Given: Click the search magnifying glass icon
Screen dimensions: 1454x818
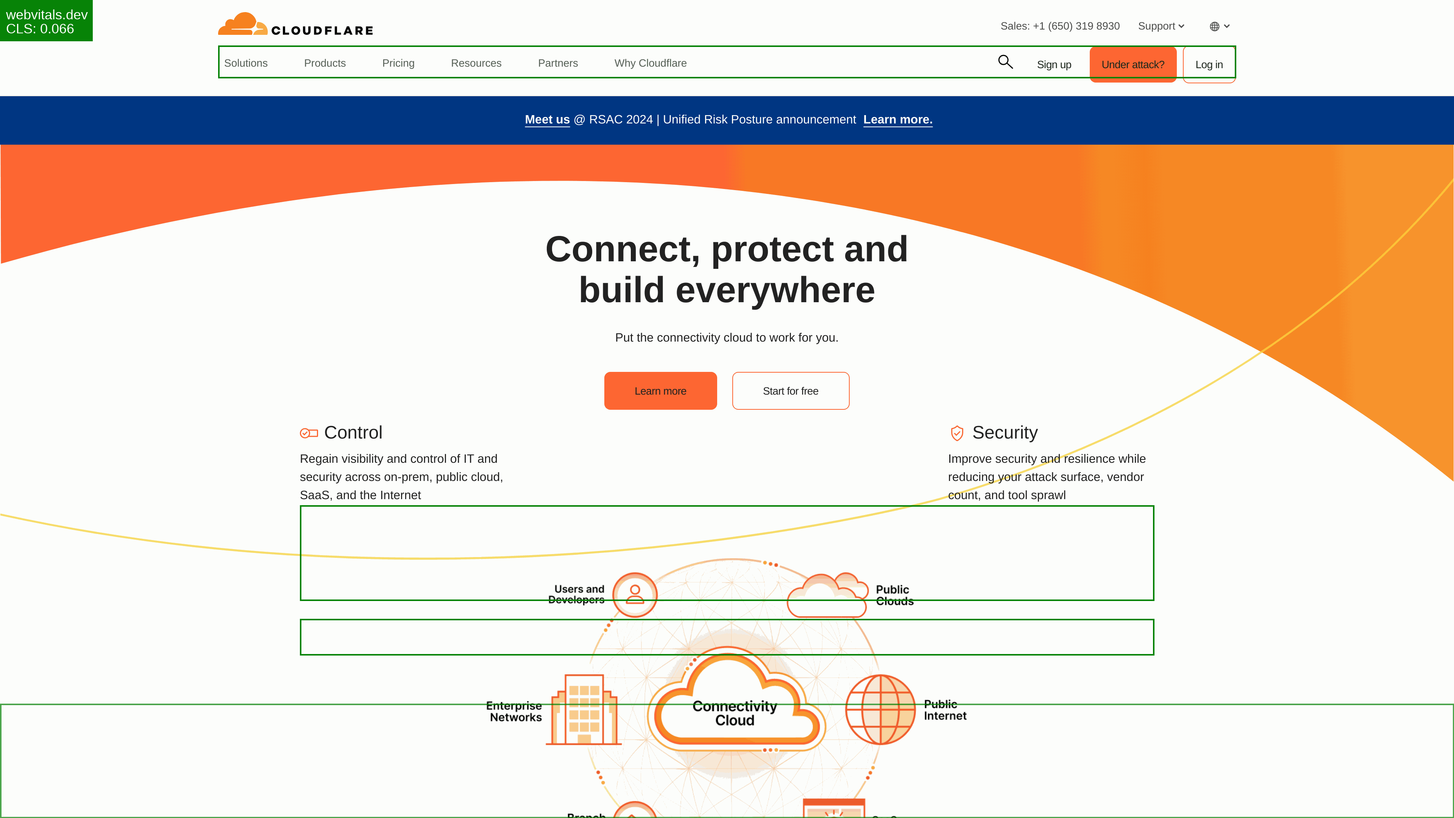Looking at the screenshot, I should point(1006,62).
